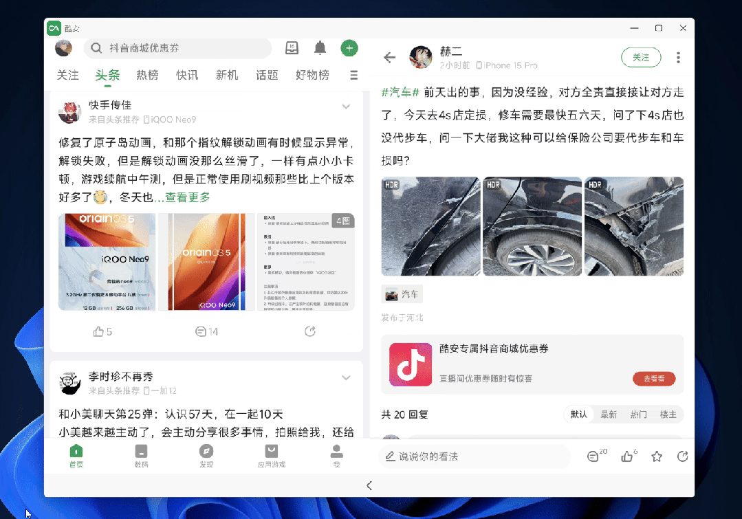Screen dimensions: 742x519
Task: Open the user avatar beside the search bar
Action: point(63,48)
